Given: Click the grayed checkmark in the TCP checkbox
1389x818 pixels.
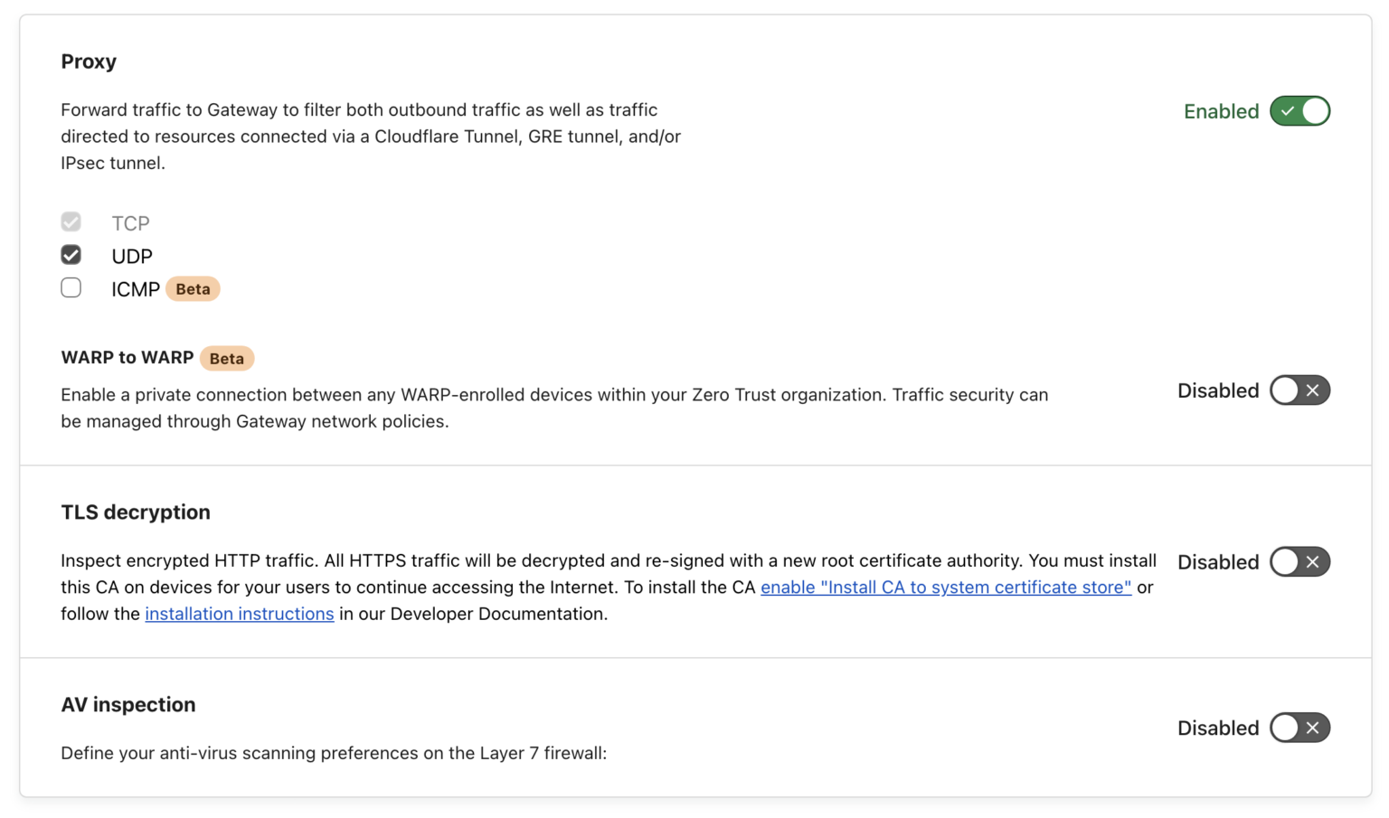Looking at the screenshot, I should click(x=71, y=221).
